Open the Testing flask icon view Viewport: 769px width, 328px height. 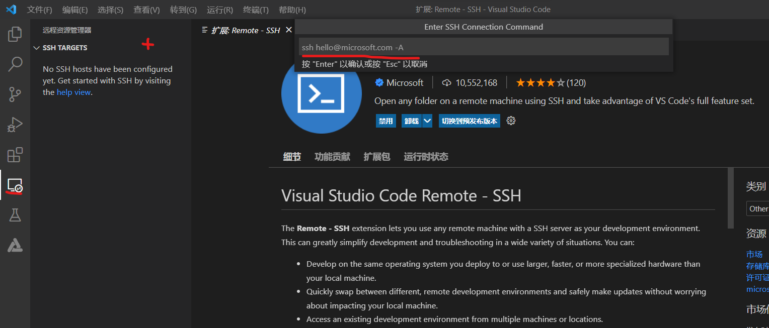pyautogui.click(x=15, y=215)
